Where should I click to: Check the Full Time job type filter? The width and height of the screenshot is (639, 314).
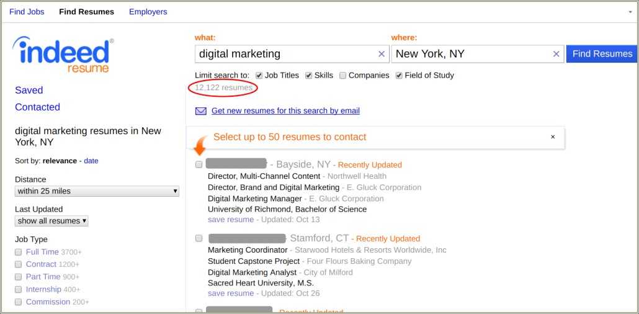click(19, 252)
